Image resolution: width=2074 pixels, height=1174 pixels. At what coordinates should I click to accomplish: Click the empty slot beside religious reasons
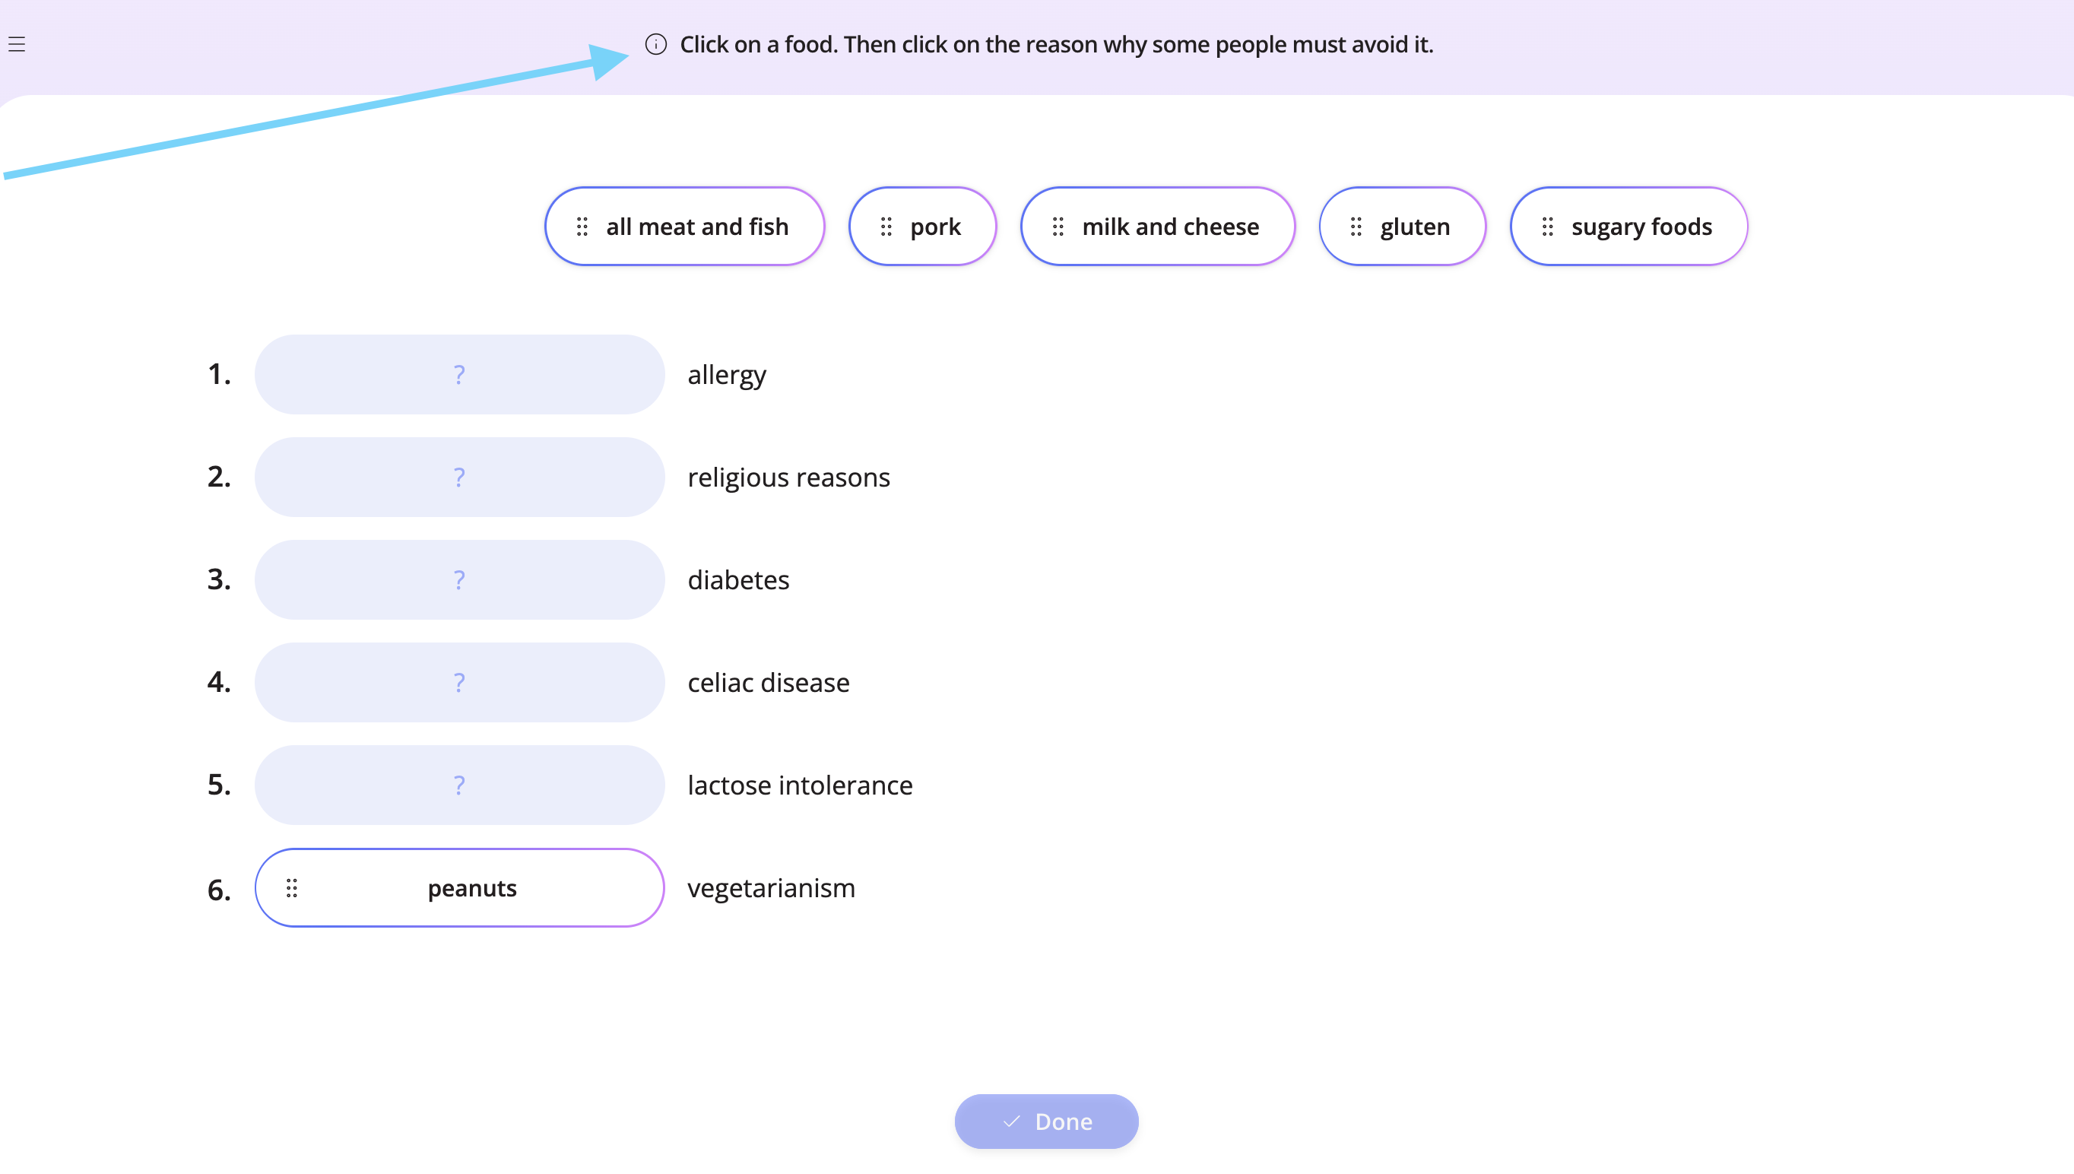[x=459, y=478]
